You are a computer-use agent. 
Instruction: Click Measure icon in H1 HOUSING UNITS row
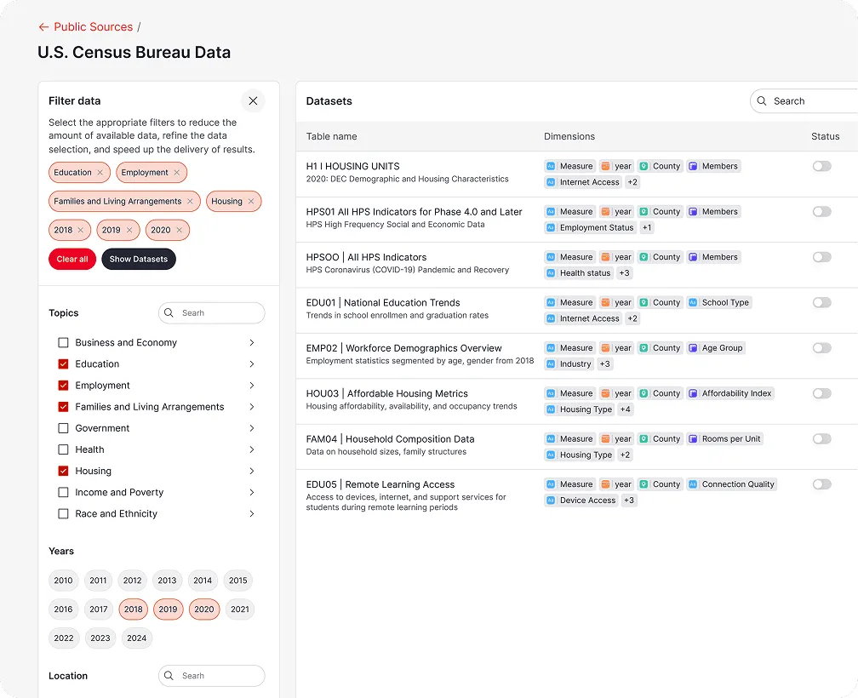pos(551,166)
